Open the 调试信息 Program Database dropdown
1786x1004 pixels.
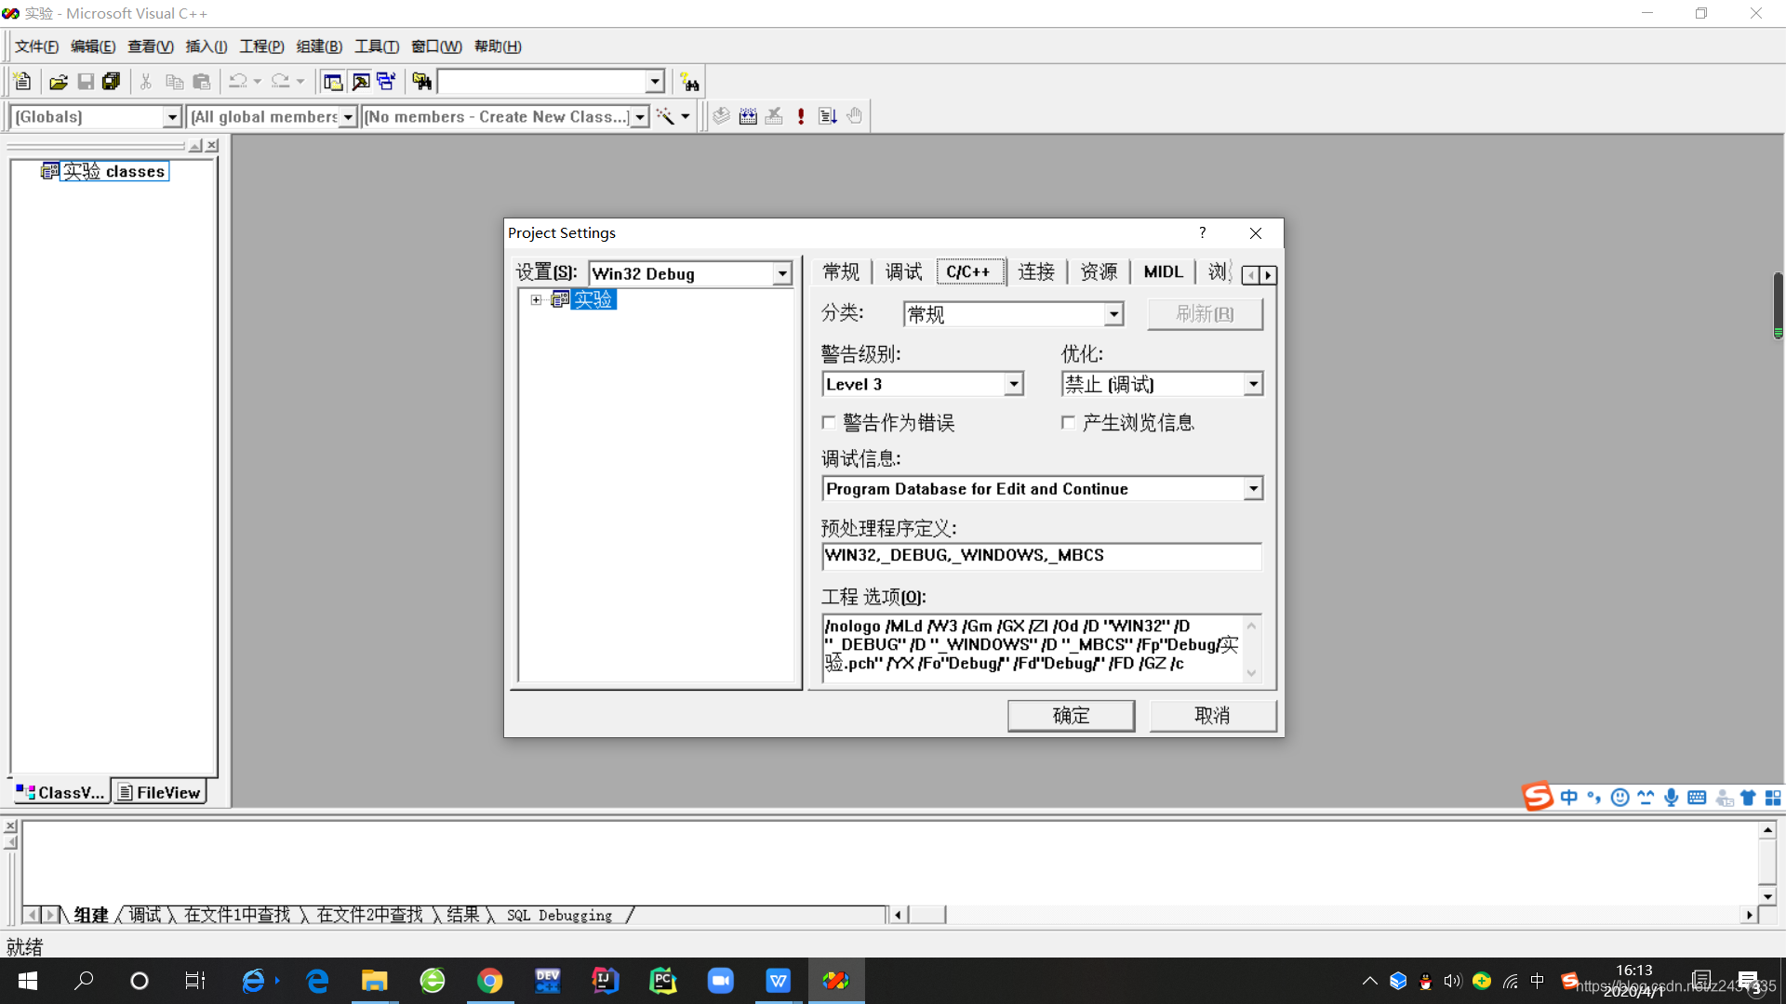(x=1253, y=489)
